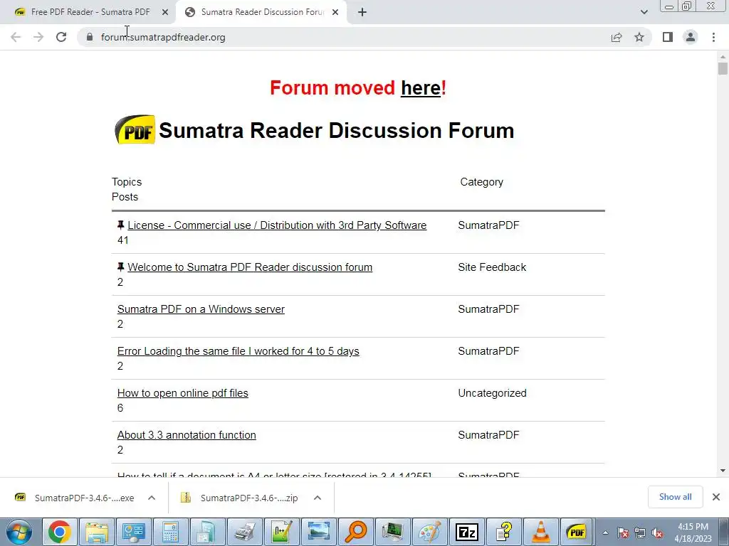The width and height of the screenshot is (729, 546).
Task: Open the Windows Start menu
Action: (19, 532)
